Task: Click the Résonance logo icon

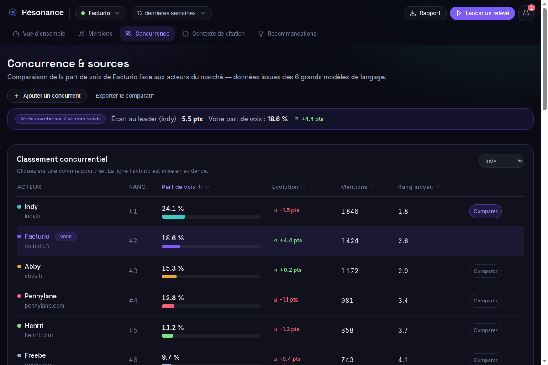Action: click(13, 13)
